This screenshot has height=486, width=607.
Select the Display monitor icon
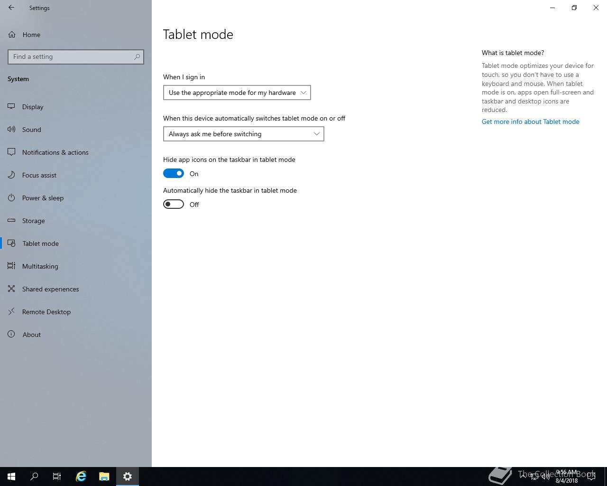coord(11,107)
